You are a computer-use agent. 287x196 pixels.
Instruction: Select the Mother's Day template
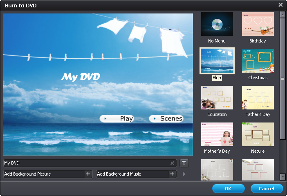(217, 134)
